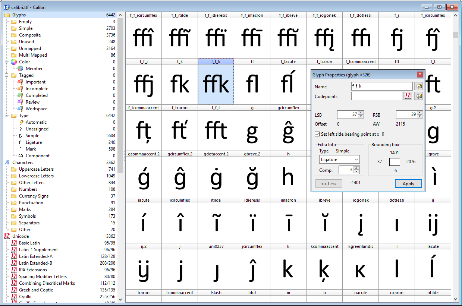Select the f_f_j glyph cell

point(144,82)
